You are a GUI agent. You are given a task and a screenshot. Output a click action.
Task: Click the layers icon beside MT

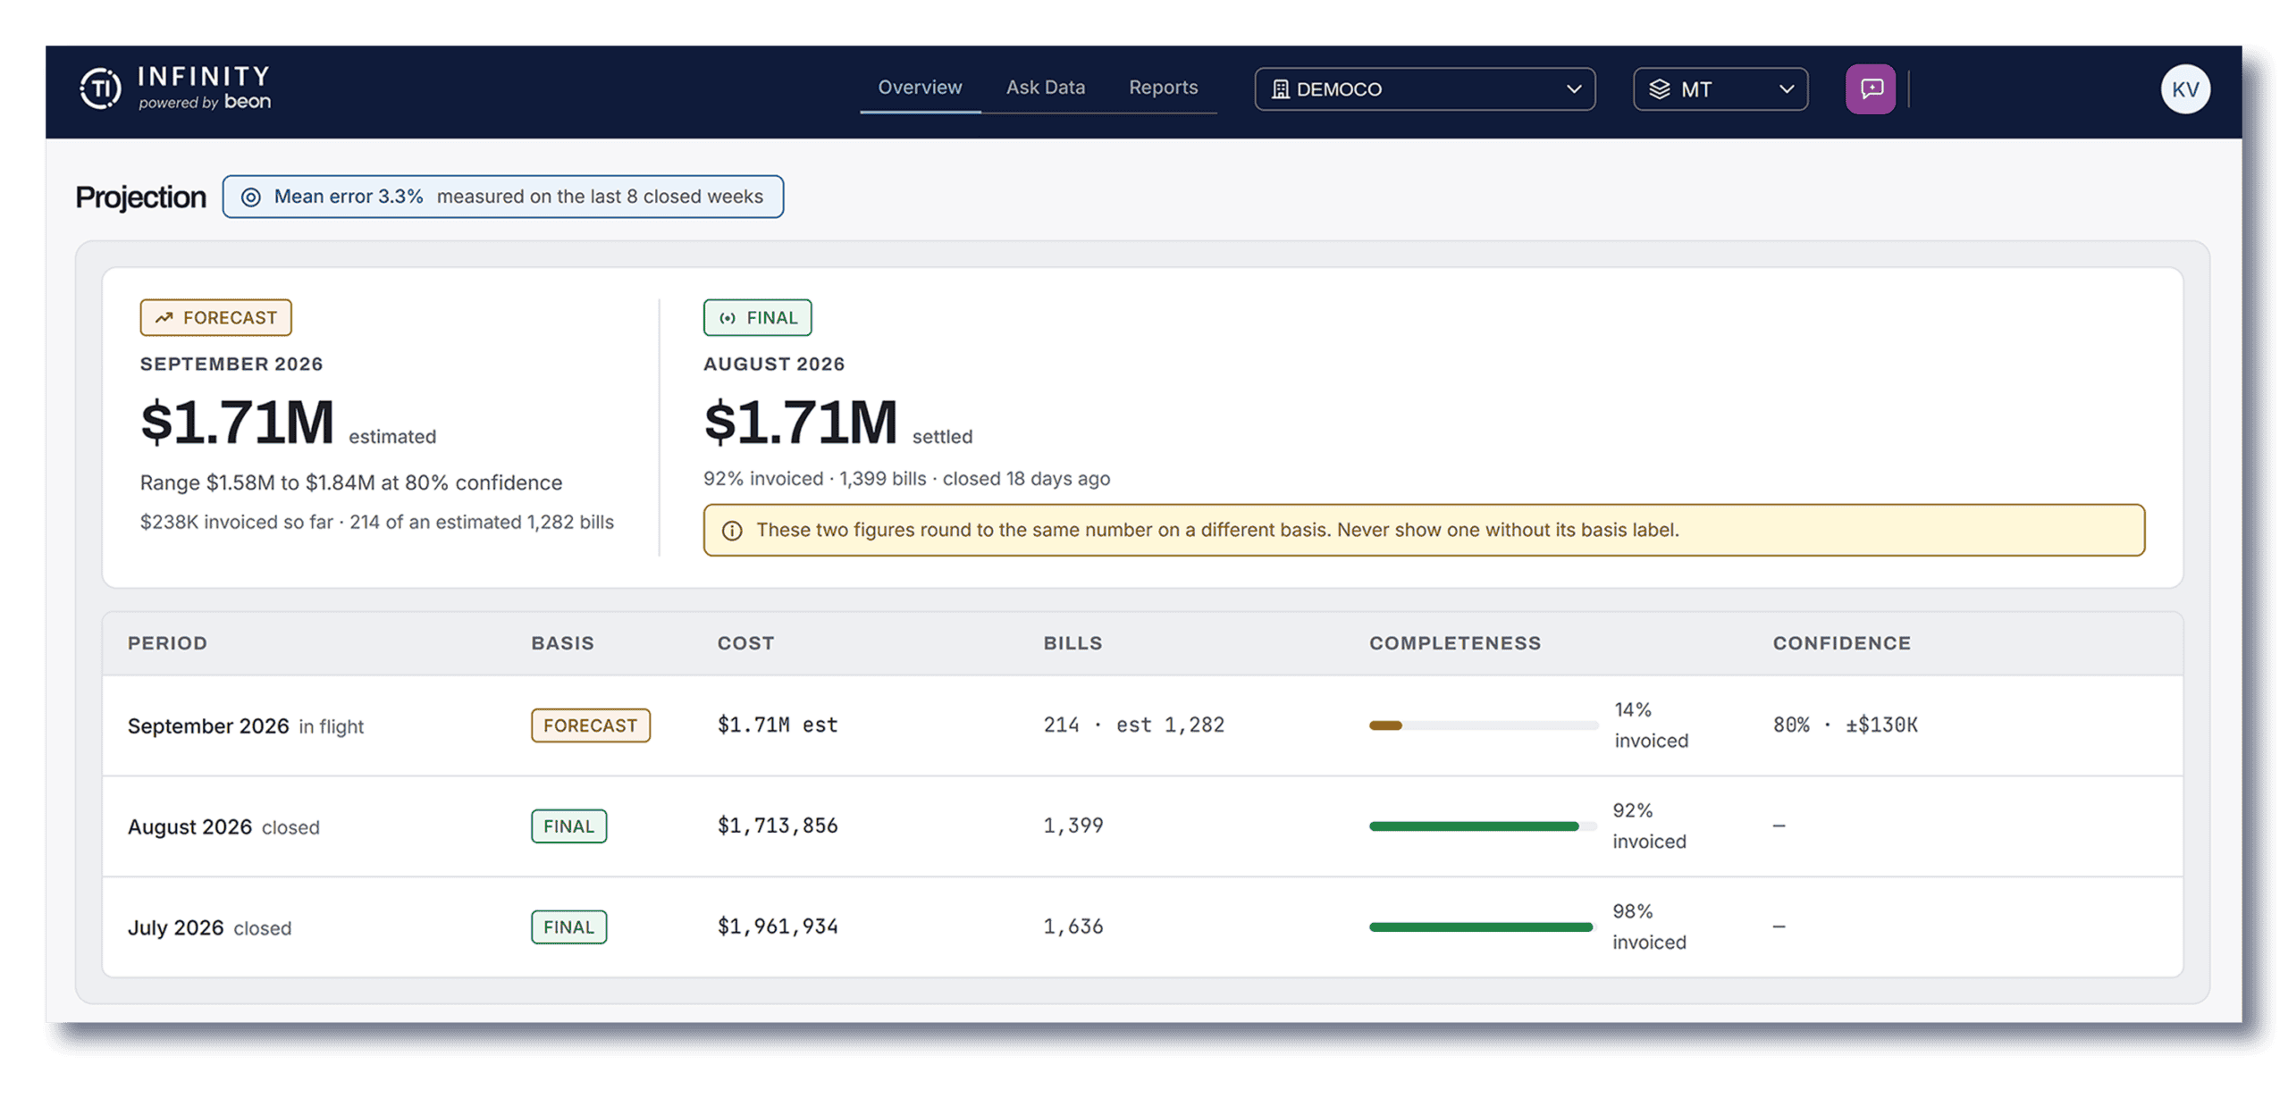click(x=1659, y=89)
